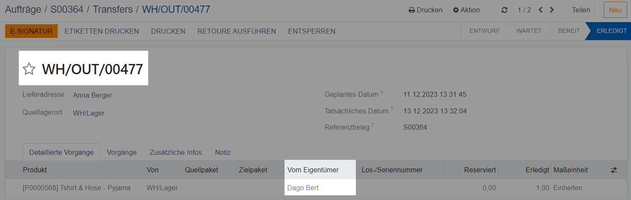Open the Zusätzliche Infos tab
Screen dimensions: 631x200
tap(176, 152)
